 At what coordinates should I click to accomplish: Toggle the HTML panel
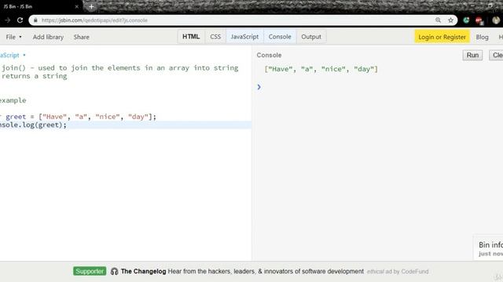click(x=191, y=37)
